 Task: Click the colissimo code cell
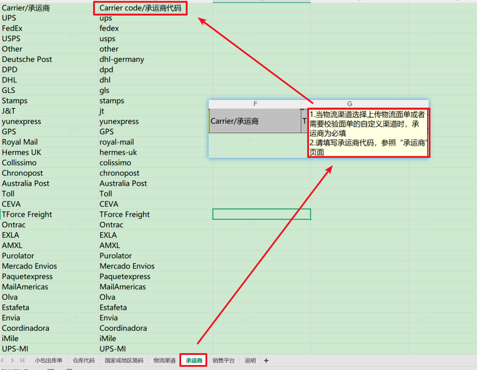(x=155, y=163)
